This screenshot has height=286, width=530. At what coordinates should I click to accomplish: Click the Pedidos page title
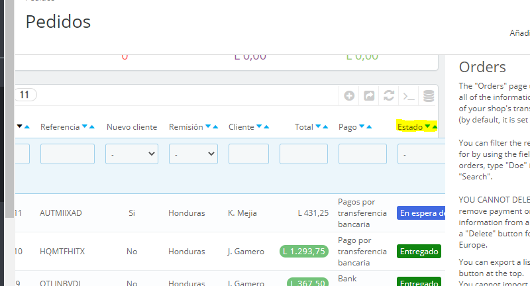coord(58,22)
